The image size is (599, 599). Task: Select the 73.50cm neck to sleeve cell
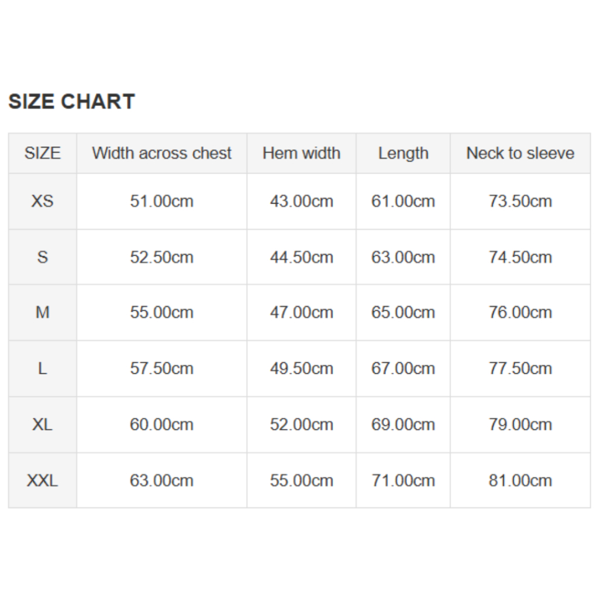520,201
